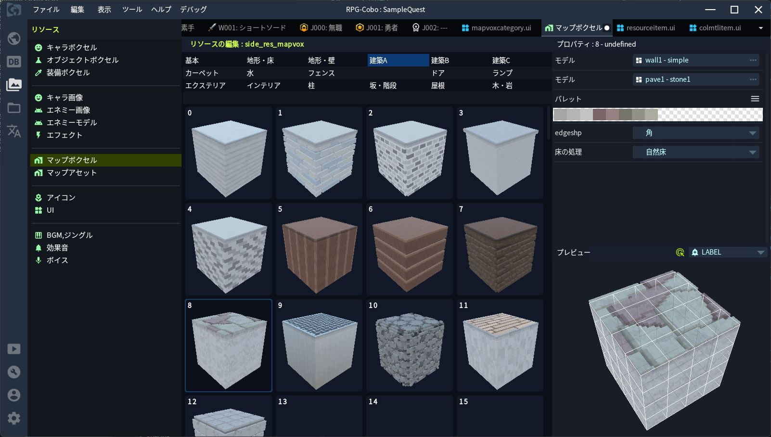771x437 pixels.
Task: Click the play button icon in sidebar
Action: pos(14,349)
